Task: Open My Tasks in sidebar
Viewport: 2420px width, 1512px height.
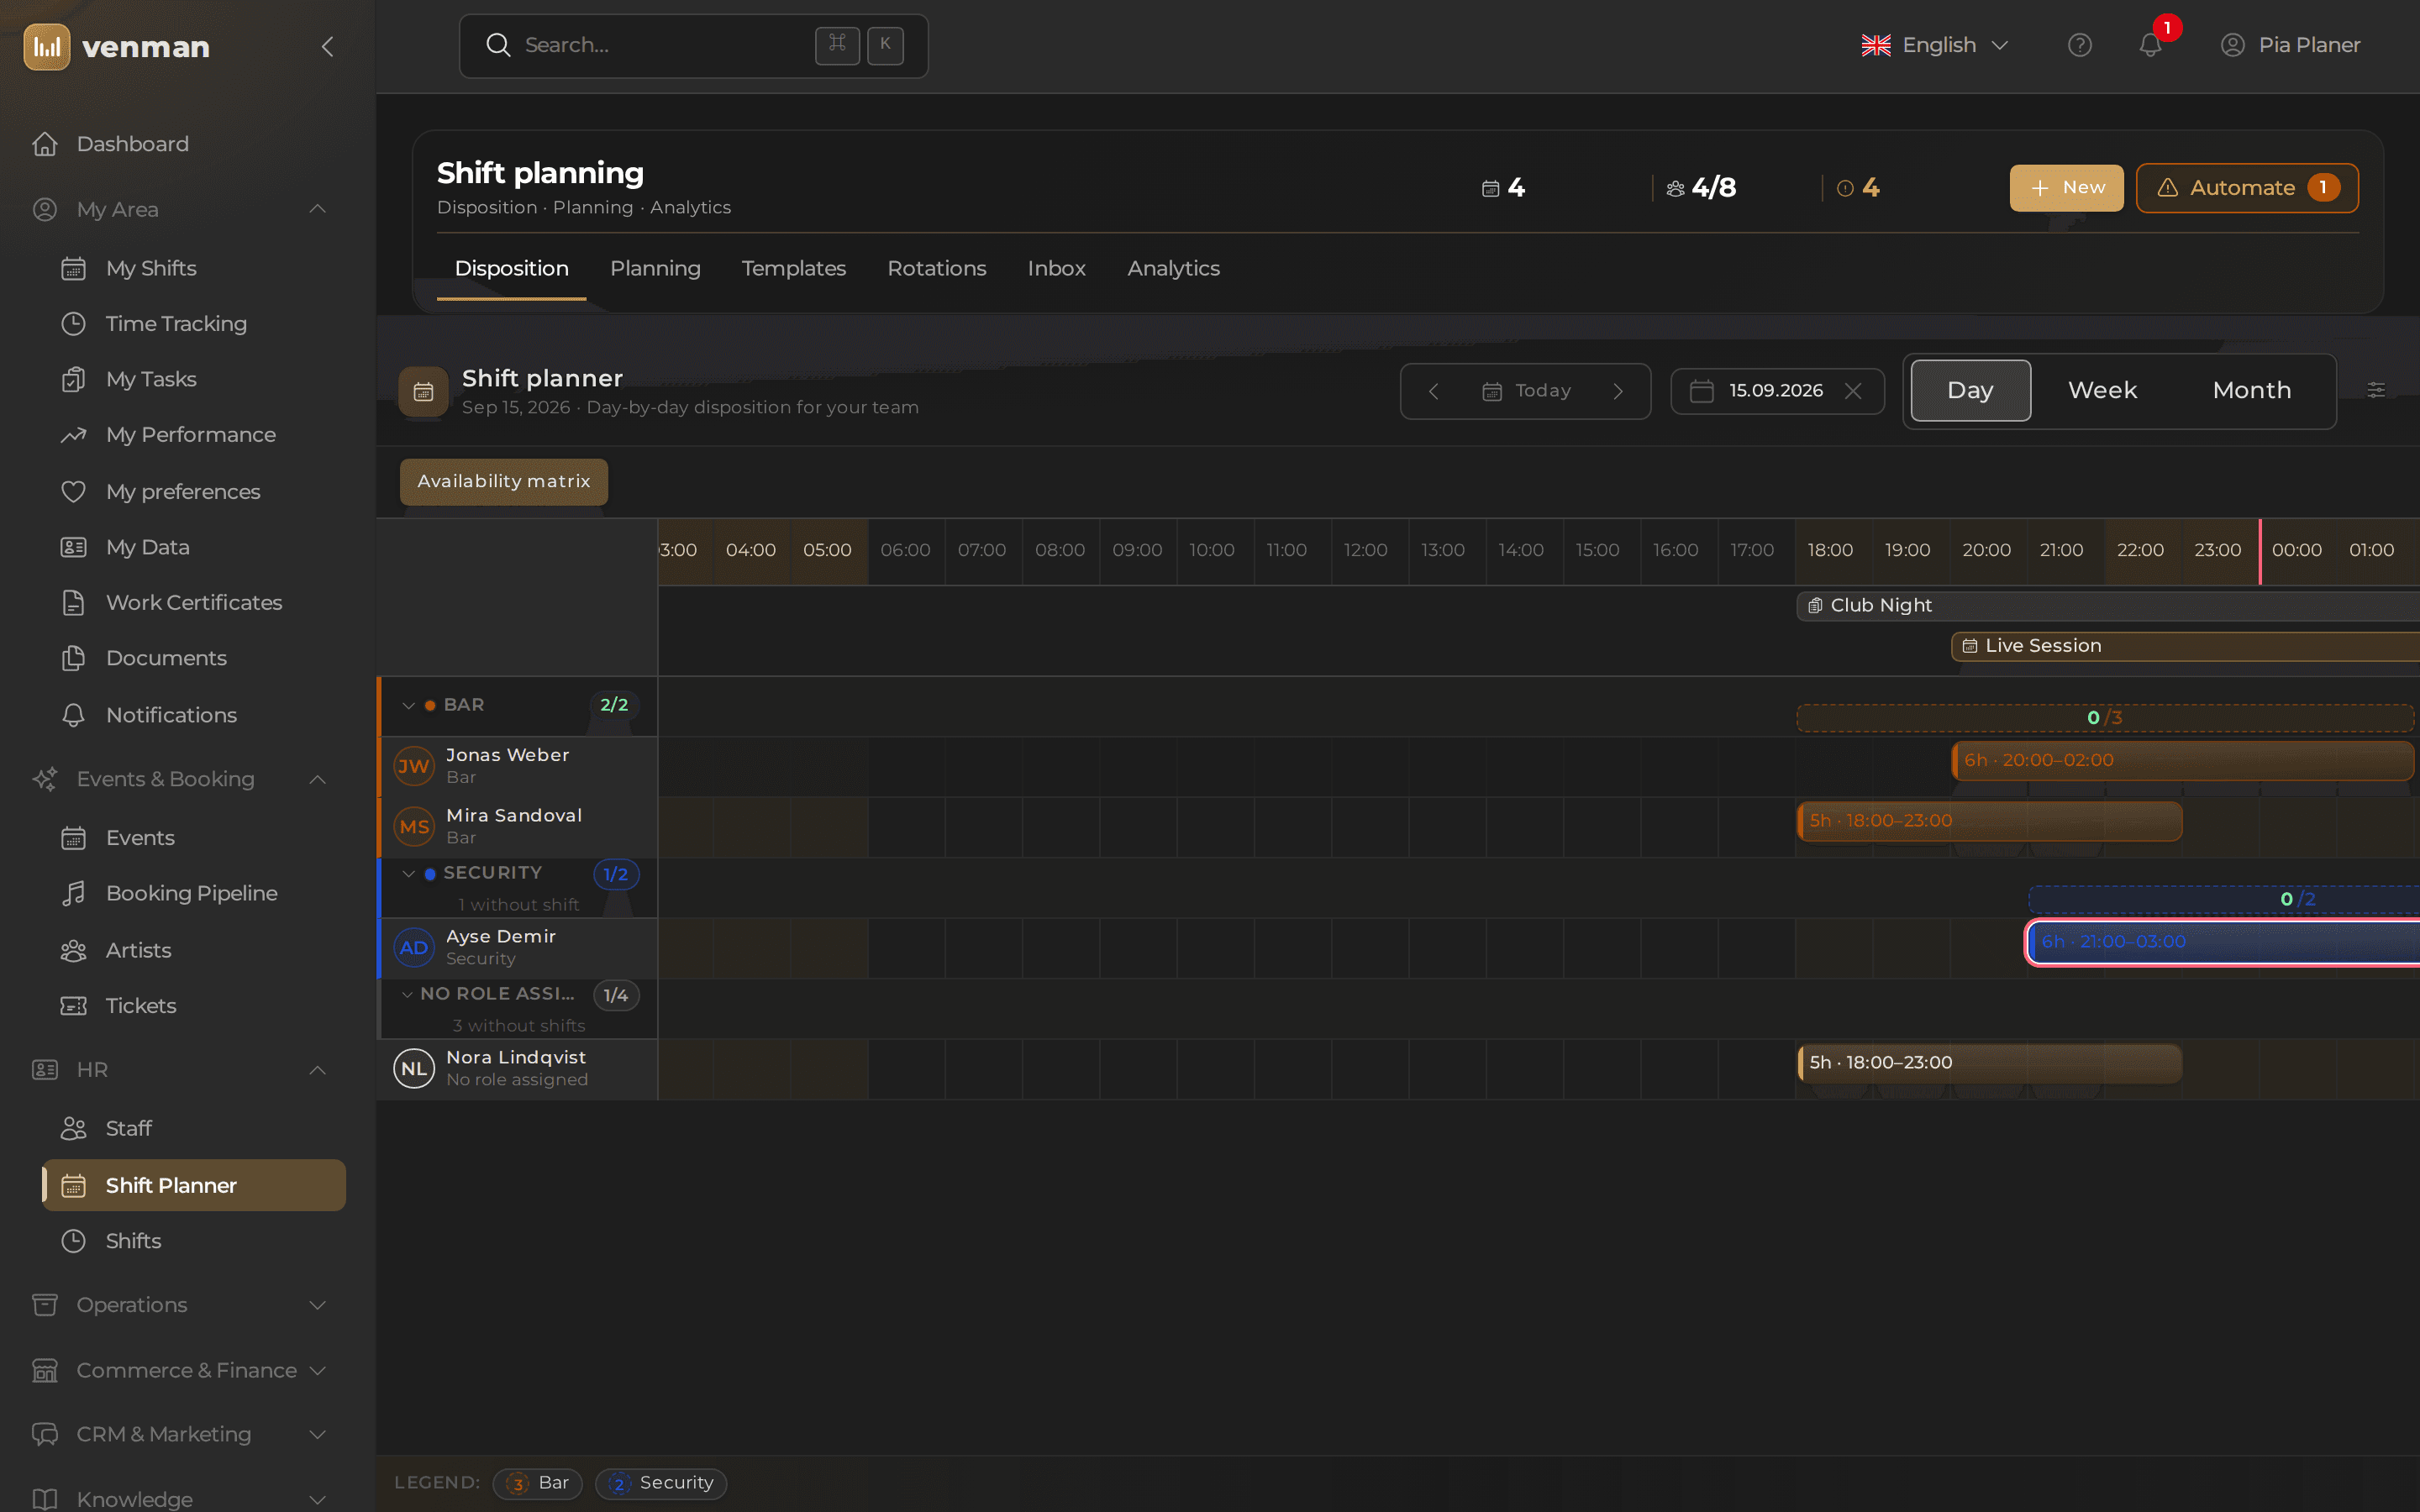Action: tap(196, 380)
